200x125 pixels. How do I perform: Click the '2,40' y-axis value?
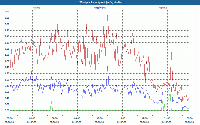click(x=7, y=36)
